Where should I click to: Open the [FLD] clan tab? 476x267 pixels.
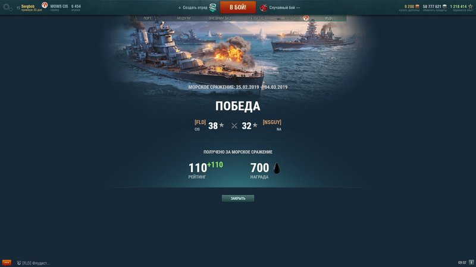(328, 18)
